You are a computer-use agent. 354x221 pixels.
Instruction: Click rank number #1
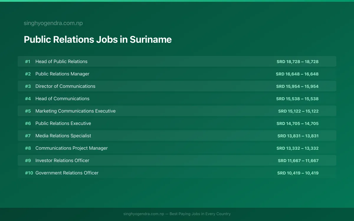[x=28, y=62]
